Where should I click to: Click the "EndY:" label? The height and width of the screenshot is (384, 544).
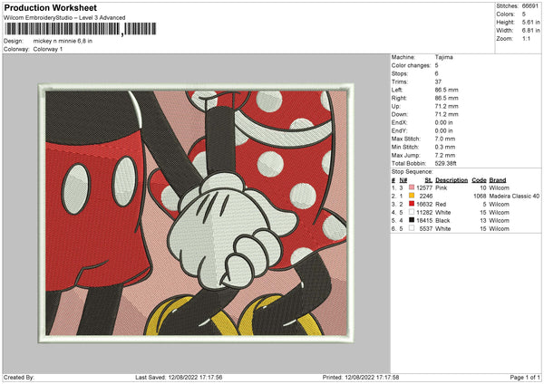(399, 130)
